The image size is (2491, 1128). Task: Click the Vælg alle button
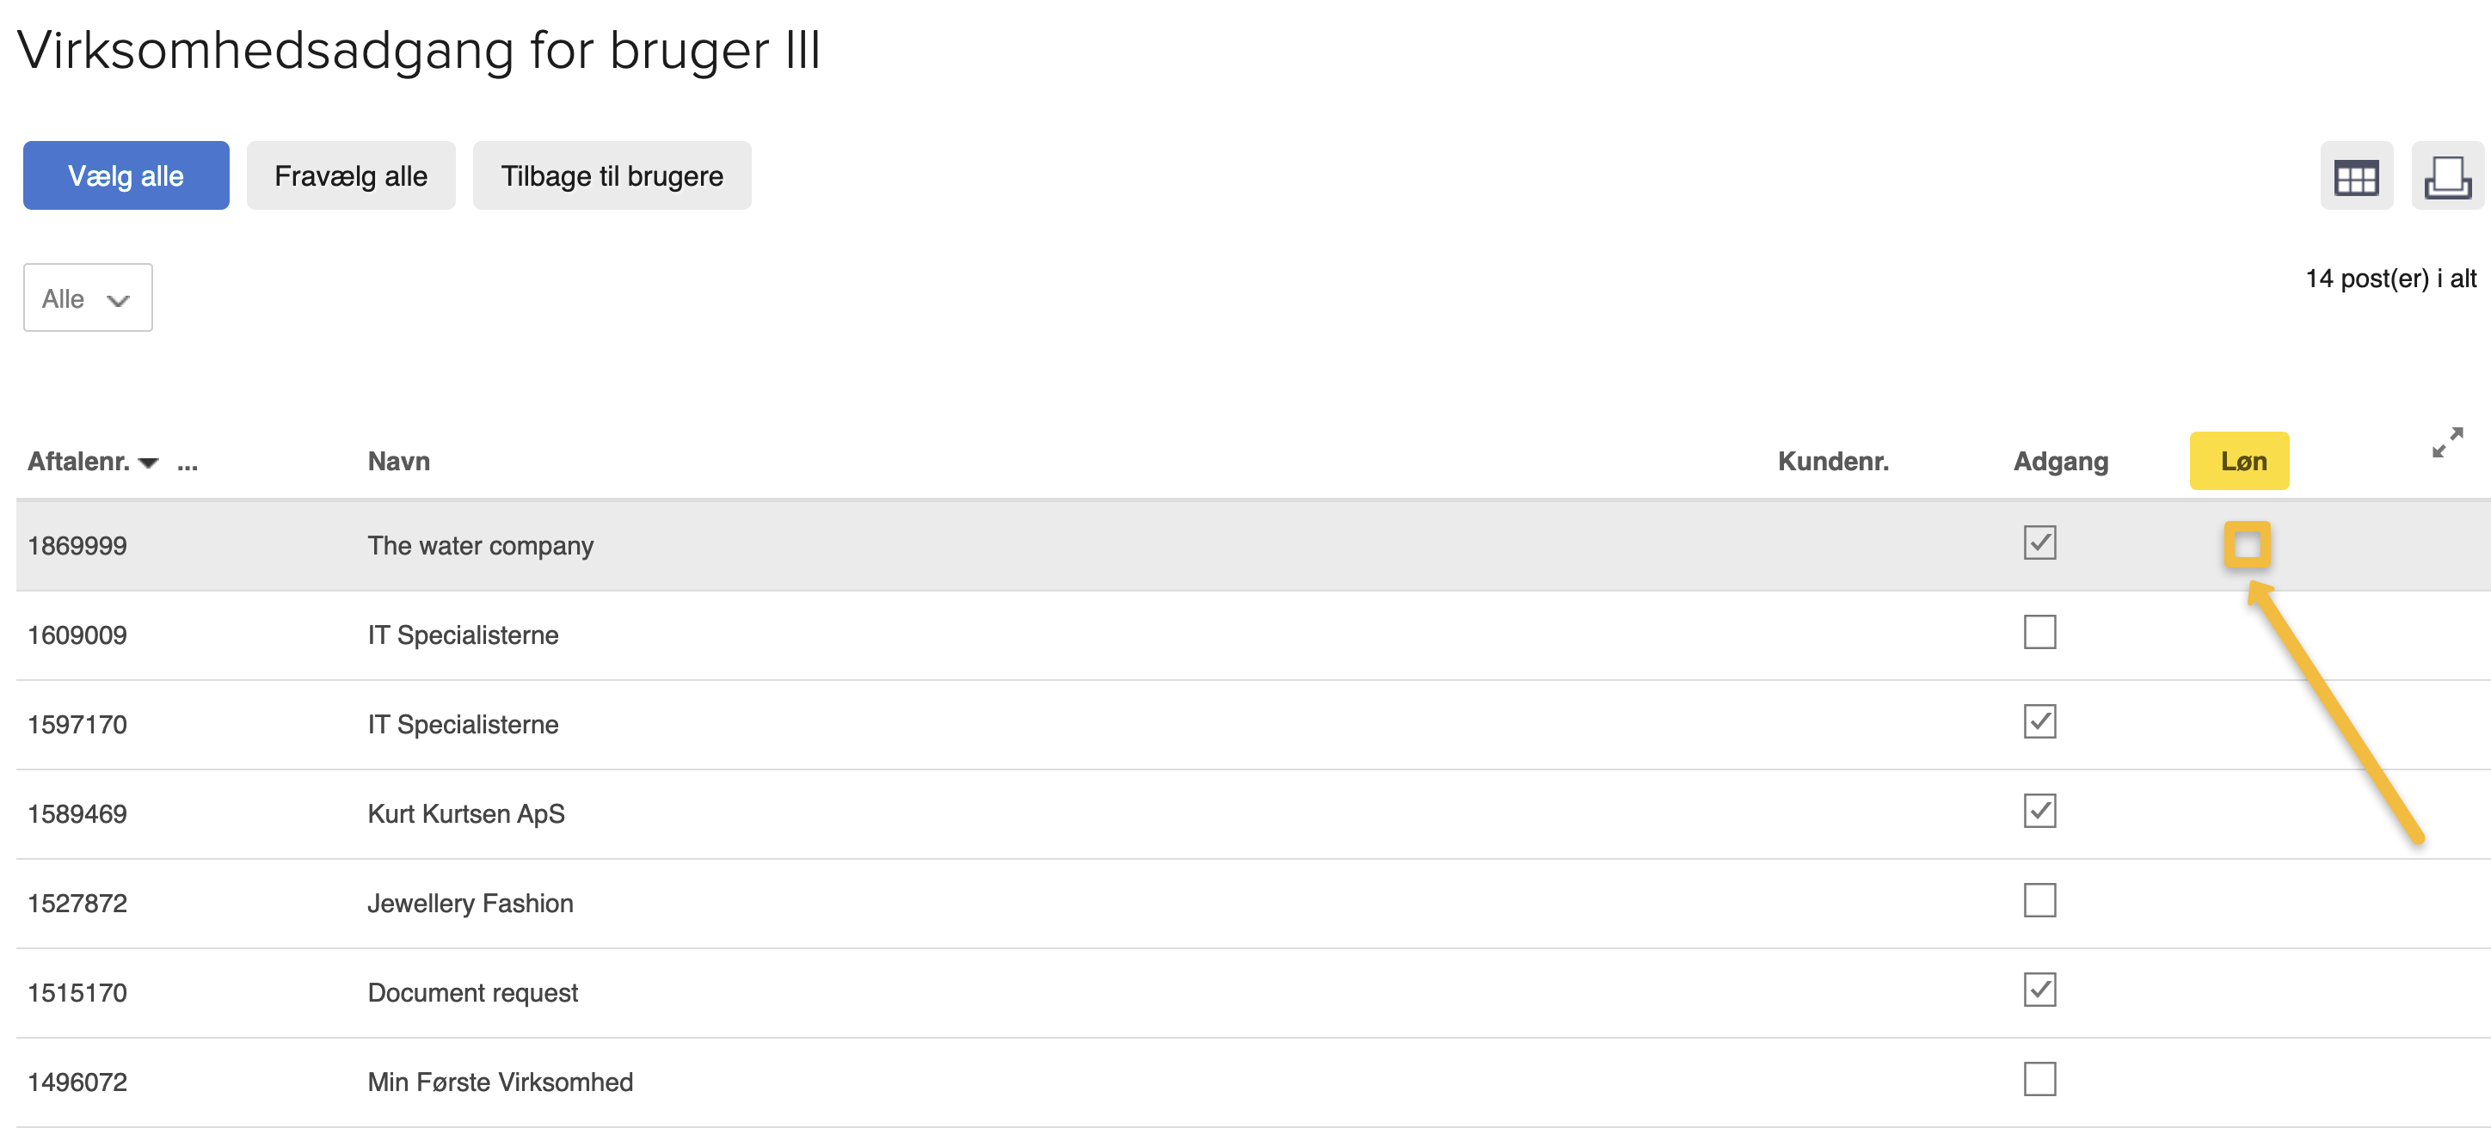pyautogui.click(x=126, y=176)
